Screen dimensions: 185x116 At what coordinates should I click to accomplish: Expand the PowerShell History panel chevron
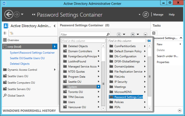(180, 110)
